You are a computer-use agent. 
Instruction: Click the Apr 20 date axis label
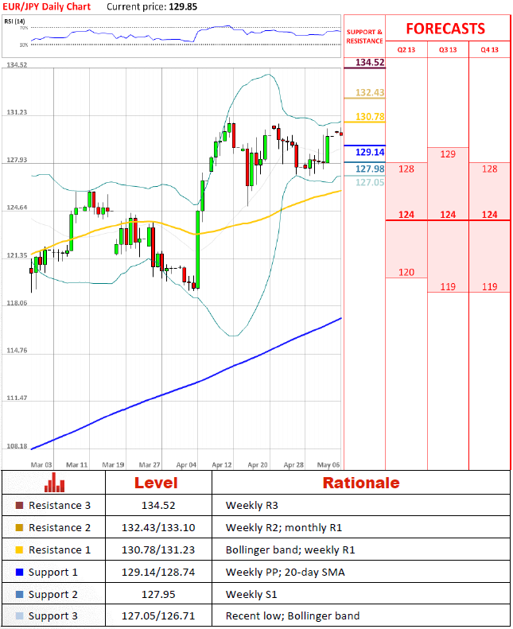258,465
